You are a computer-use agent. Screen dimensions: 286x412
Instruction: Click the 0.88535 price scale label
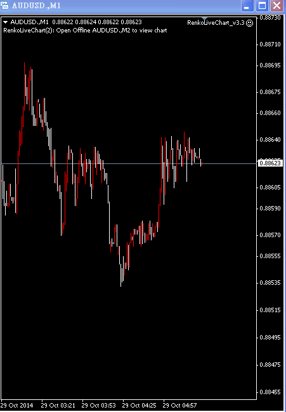(270, 283)
